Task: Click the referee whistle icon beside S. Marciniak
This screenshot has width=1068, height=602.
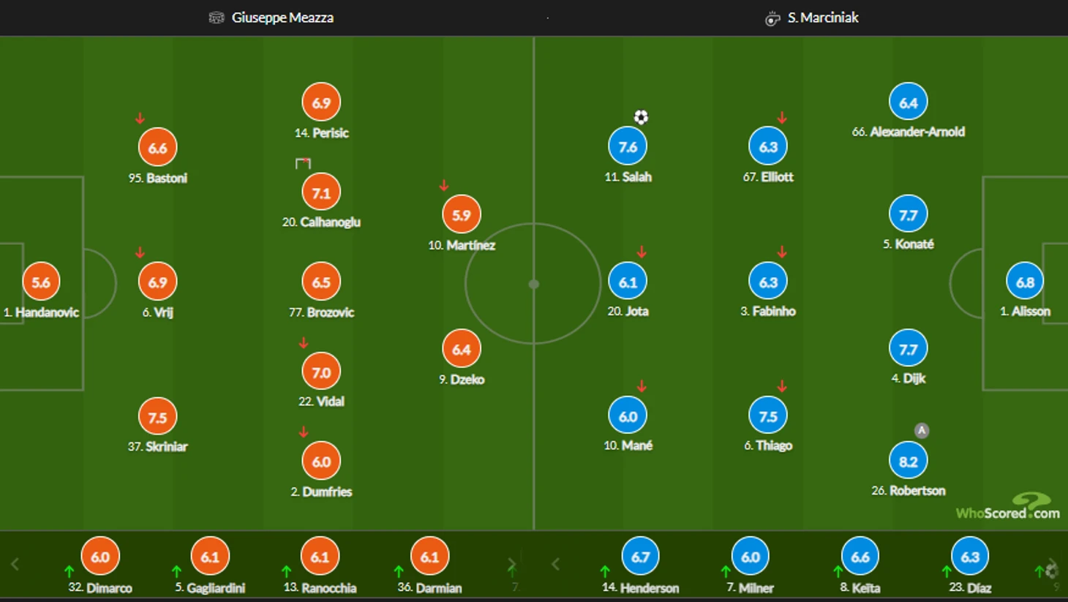Action: point(772,18)
